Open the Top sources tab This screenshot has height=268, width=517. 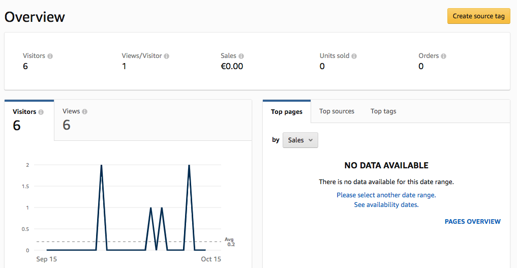[337, 111]
